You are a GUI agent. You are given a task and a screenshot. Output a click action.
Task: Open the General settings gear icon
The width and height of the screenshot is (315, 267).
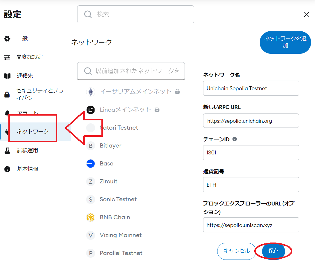(x=7, y=39)
